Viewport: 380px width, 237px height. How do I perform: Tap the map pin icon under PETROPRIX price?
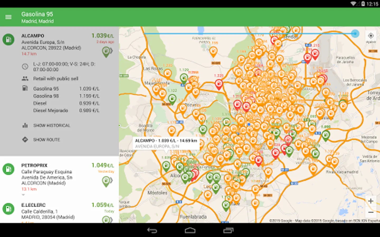click(x=106, y=181)
